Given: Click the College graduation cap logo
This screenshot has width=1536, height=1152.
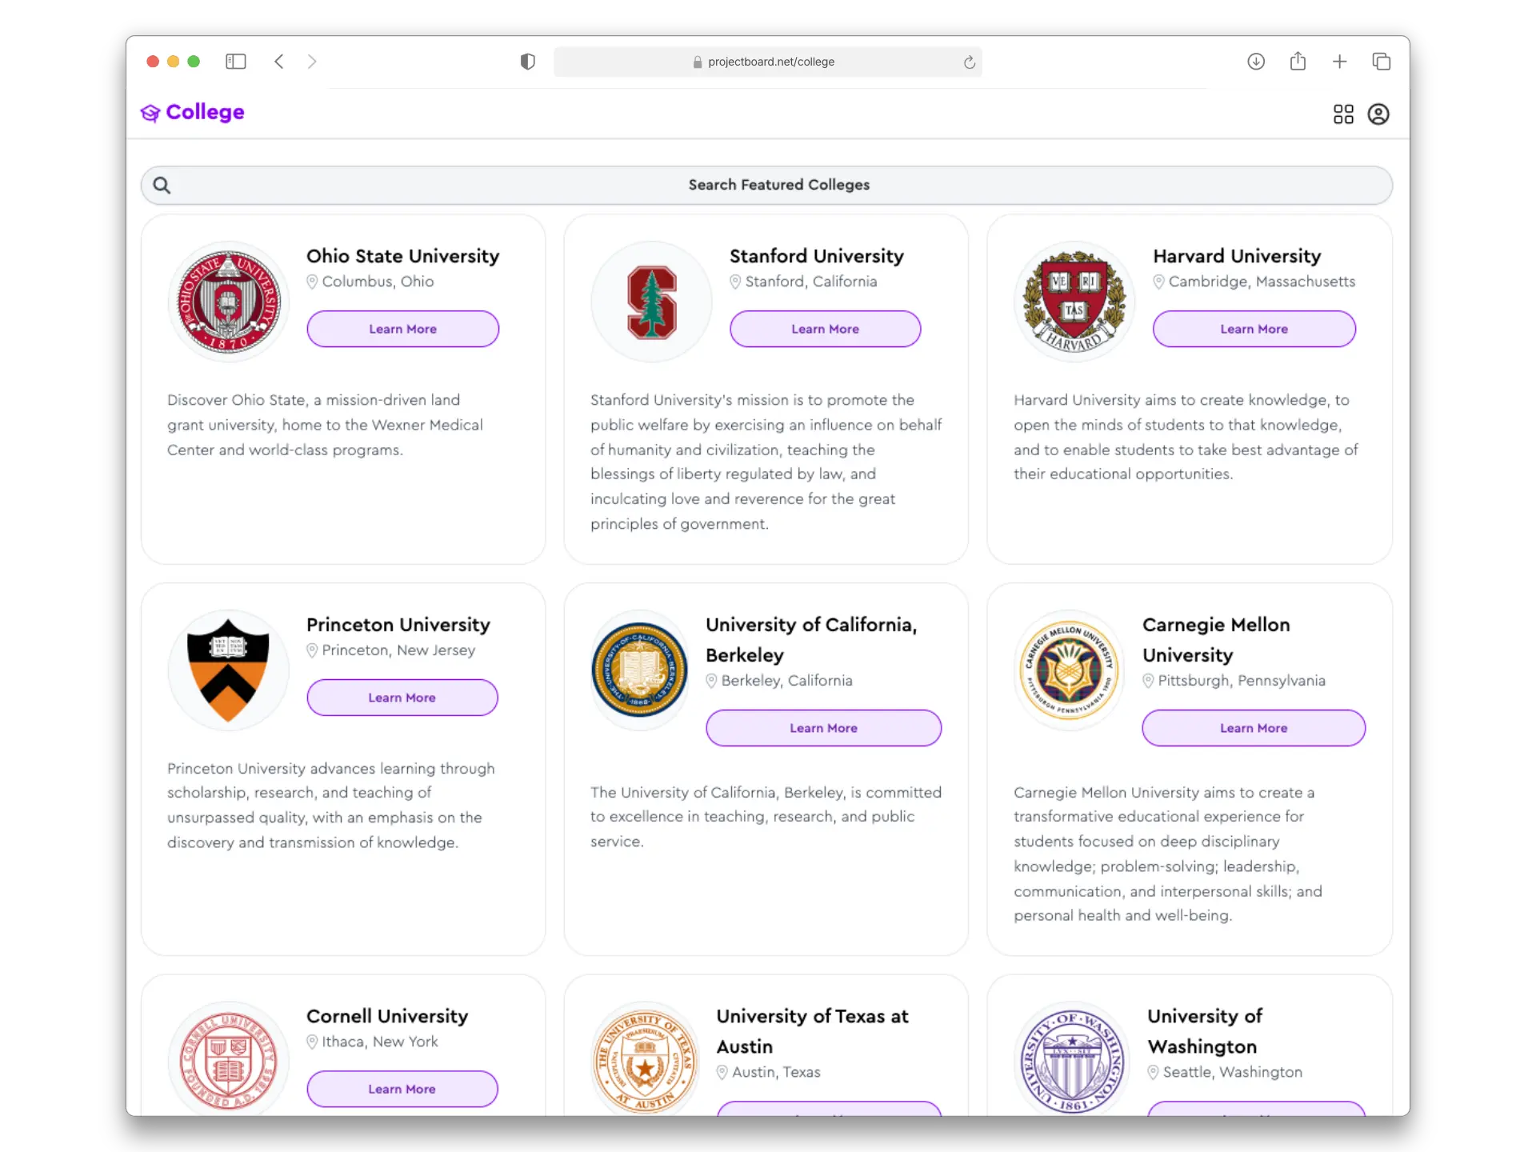Looking at the screenshot, I should [x=150, y=113].
